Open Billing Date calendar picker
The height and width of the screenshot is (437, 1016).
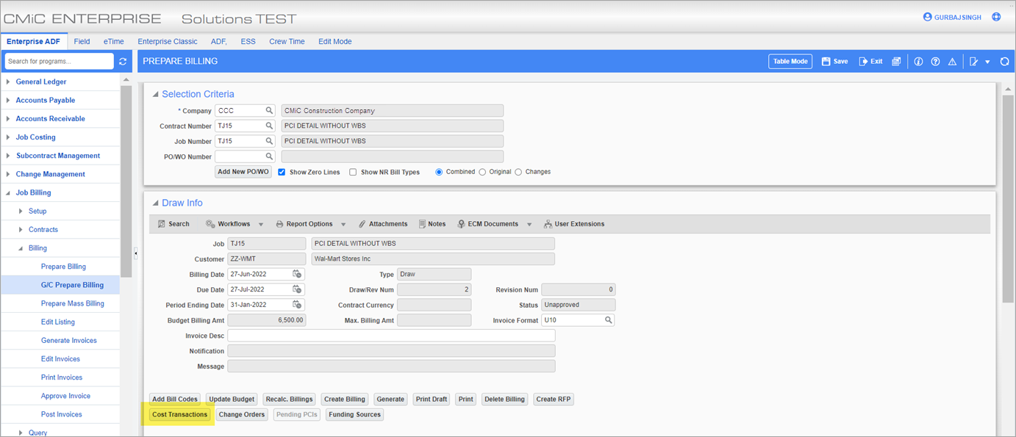click(x=297, y=274)
